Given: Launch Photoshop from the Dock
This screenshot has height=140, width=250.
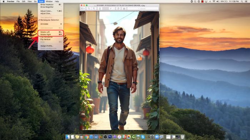Looking at the screenshot, I should [110, 137].
